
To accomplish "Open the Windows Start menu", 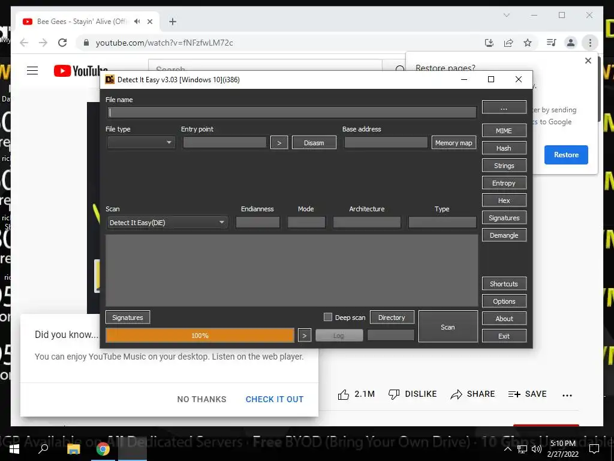I will point(14,449).
